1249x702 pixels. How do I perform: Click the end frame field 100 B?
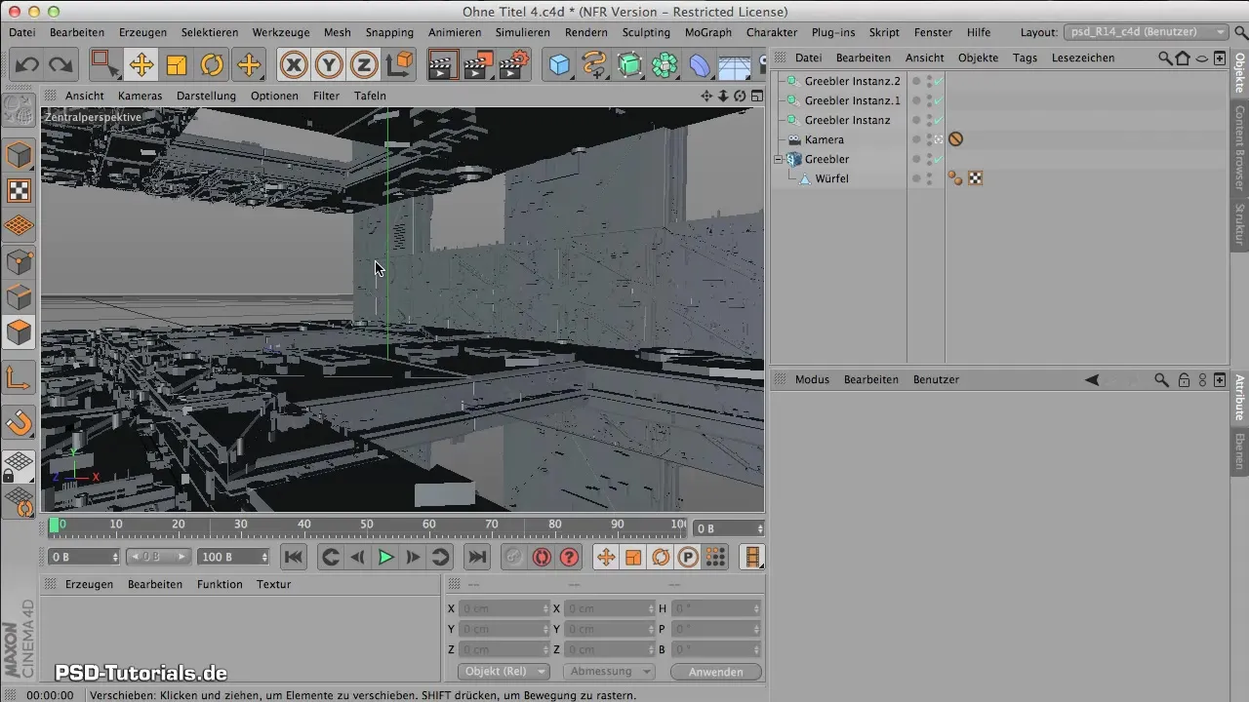233,557
